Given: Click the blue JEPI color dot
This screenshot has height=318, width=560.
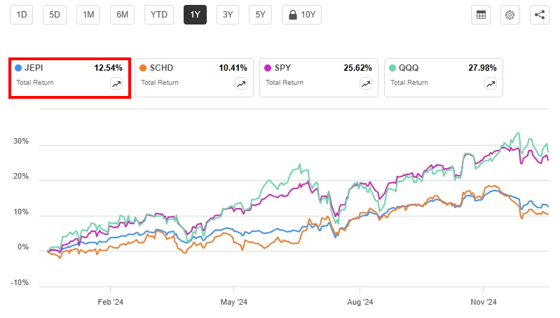Looking at the screenshot, I should 18,68.
